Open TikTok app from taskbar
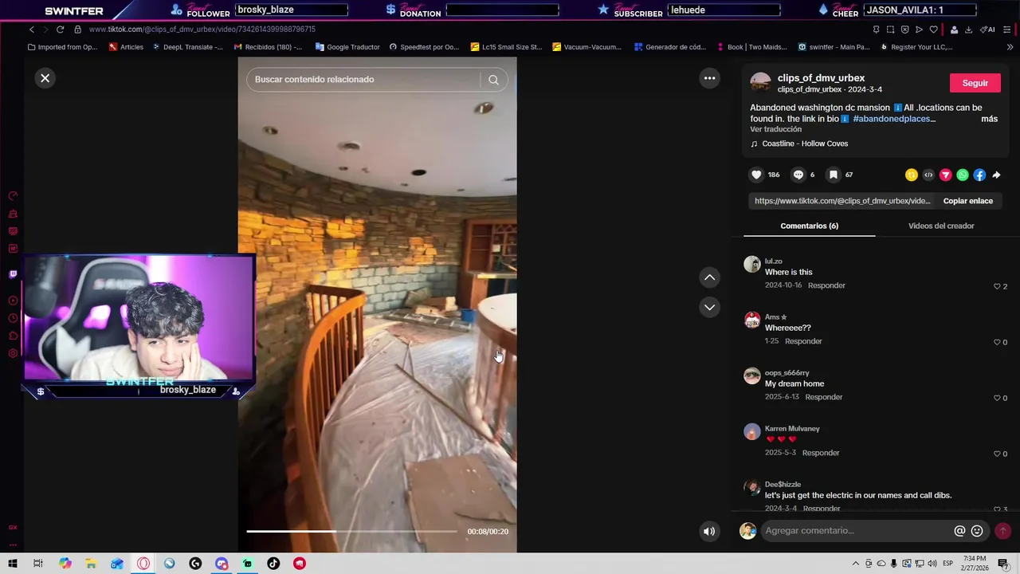This screenshot has width=1020, height=574. click(273, 564)
